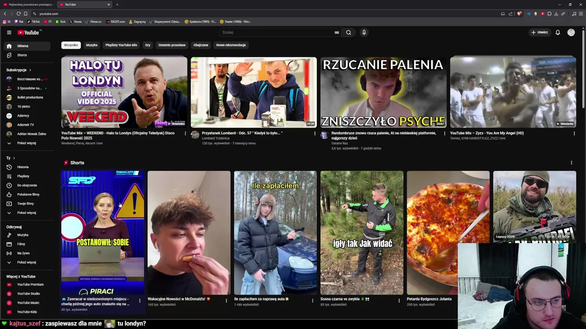Explore Filmy in the sidebar

[27, 244]
